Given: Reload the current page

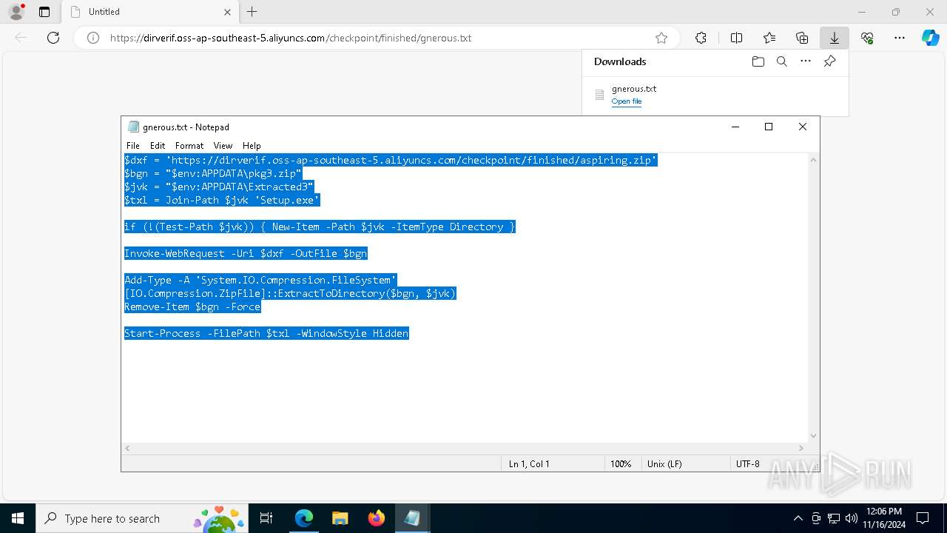Looking at the screenshot, I should 53,38.
